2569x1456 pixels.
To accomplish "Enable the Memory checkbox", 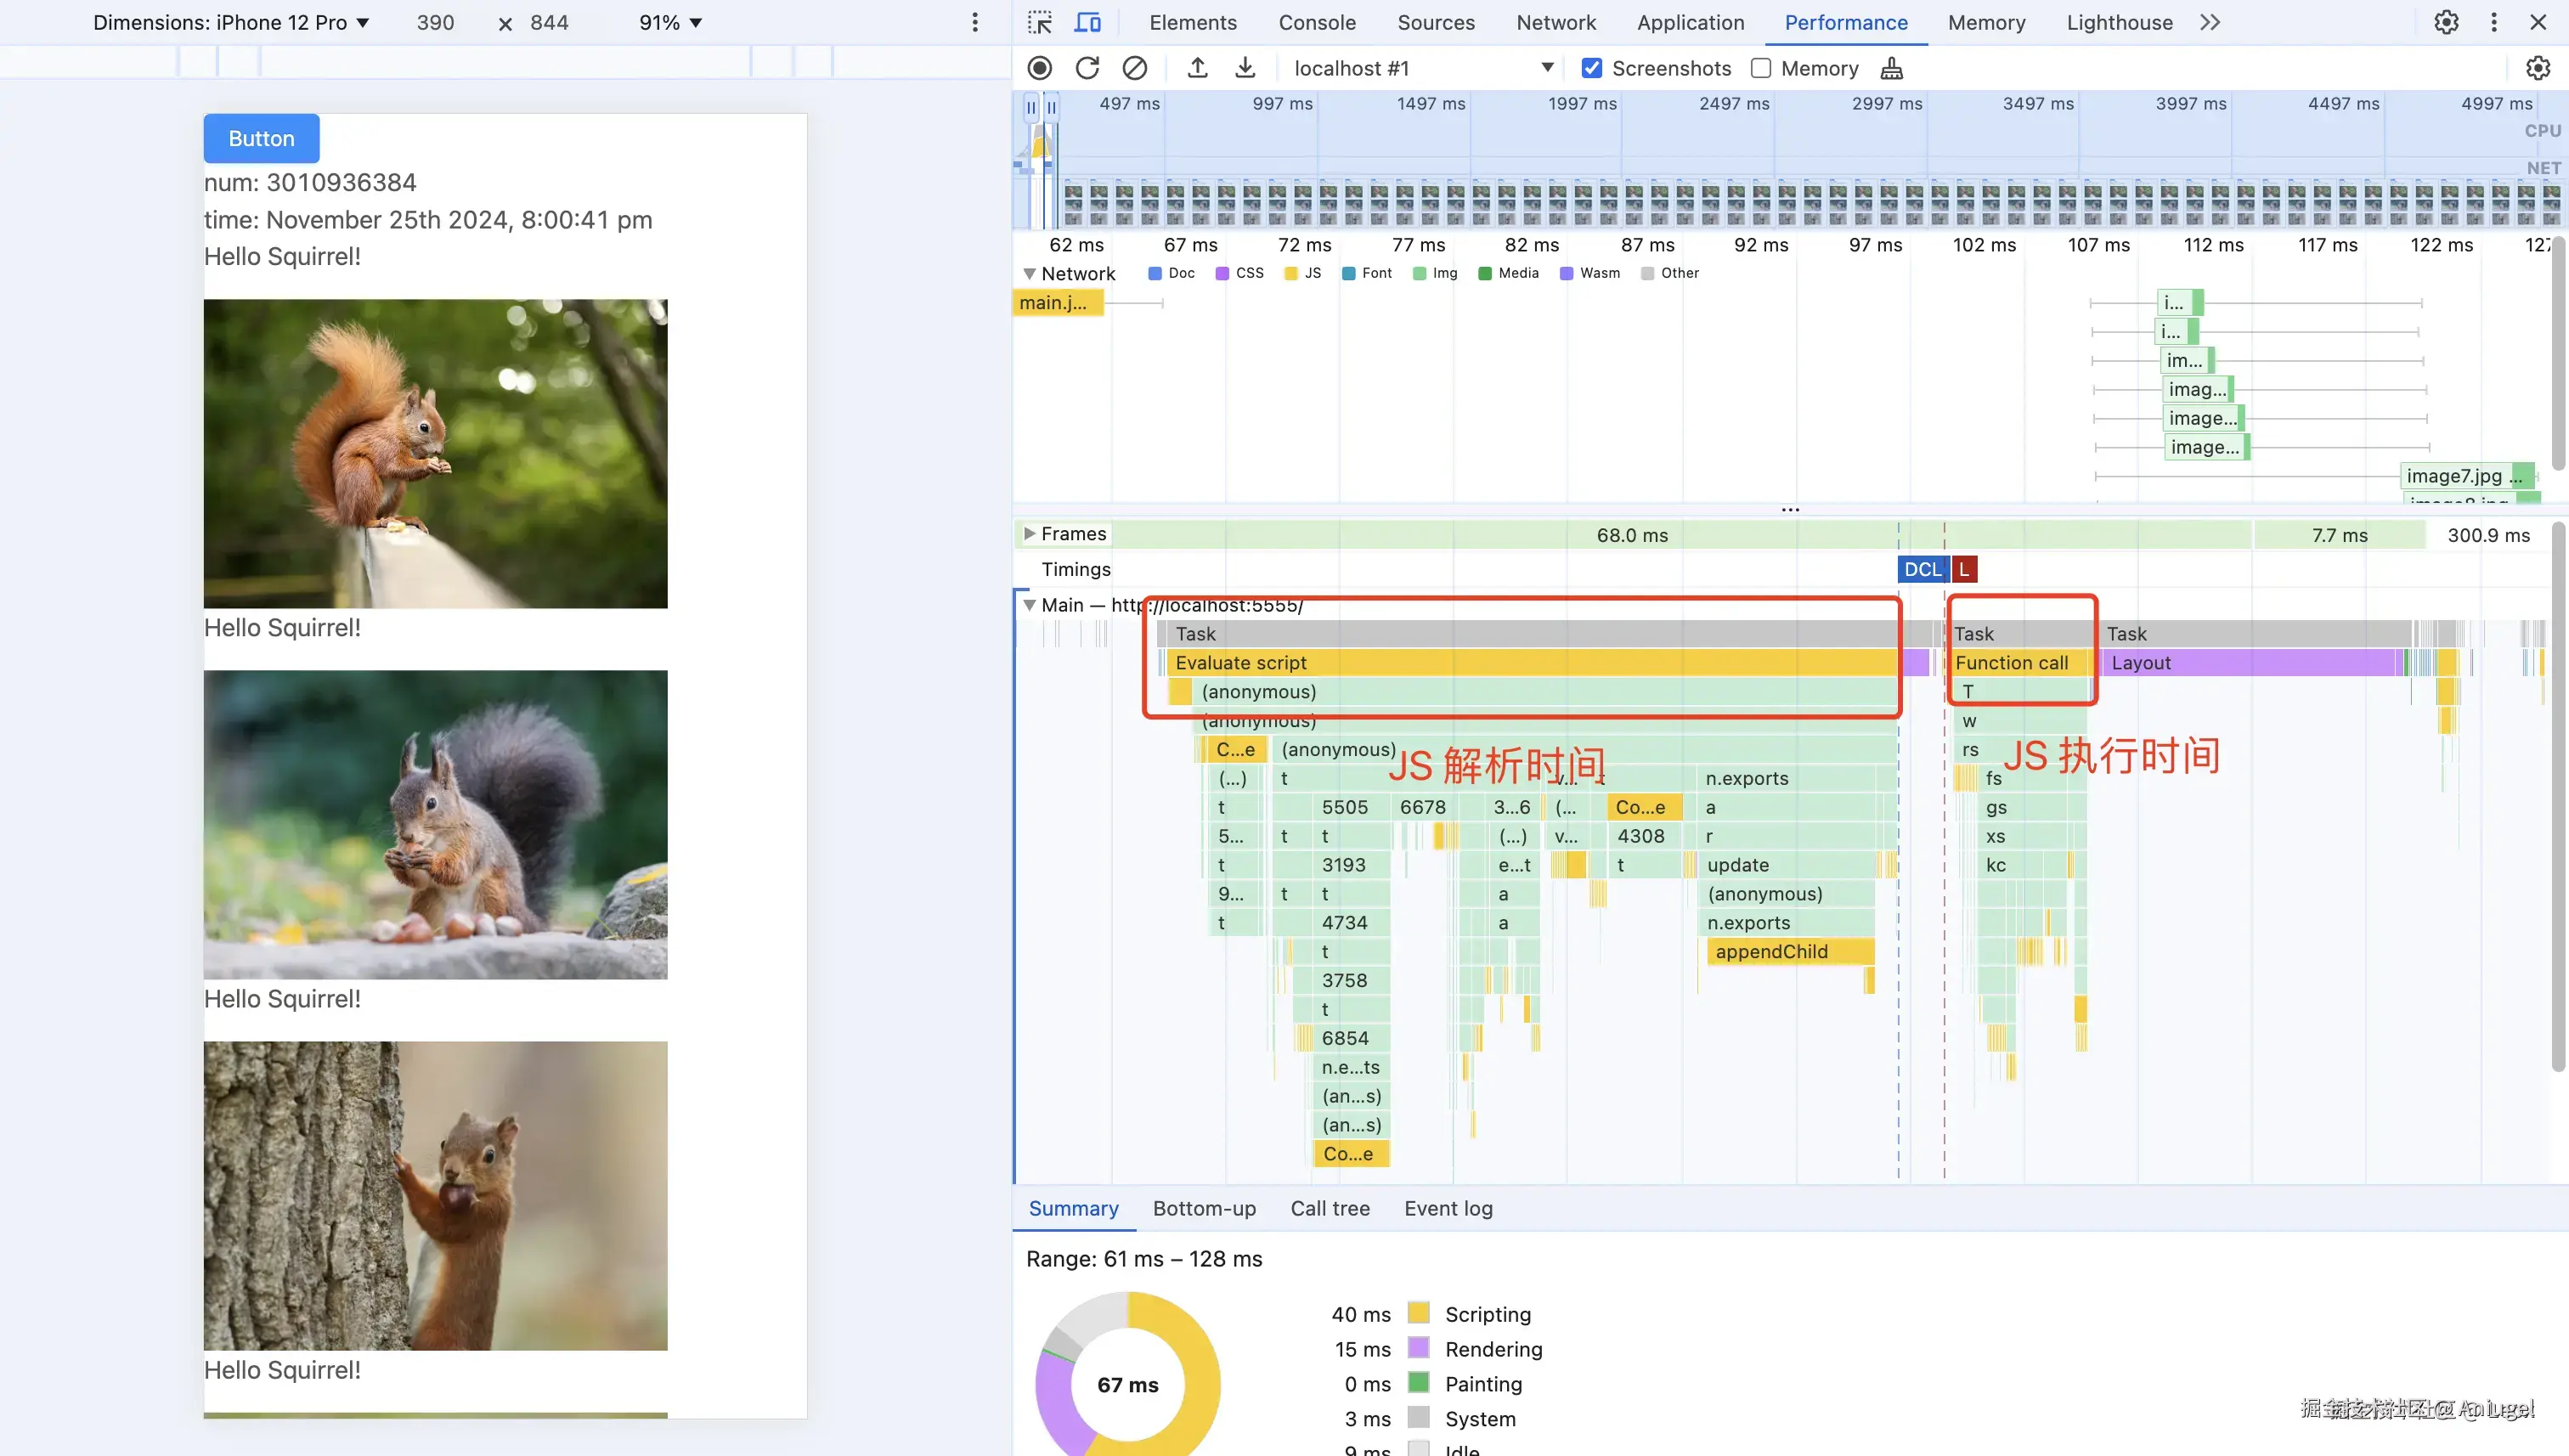I will [1761, 68].
